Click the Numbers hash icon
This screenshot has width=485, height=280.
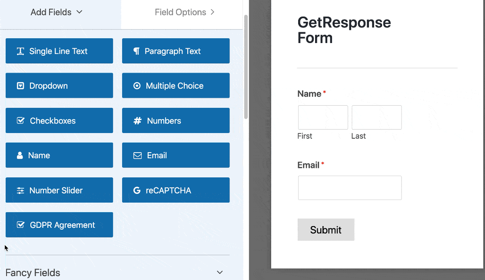point(137,121)
